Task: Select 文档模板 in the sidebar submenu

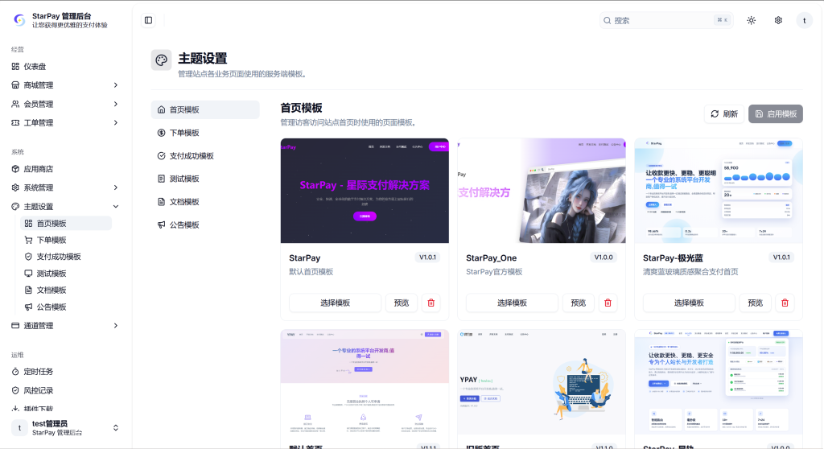Action: [66, 290]
